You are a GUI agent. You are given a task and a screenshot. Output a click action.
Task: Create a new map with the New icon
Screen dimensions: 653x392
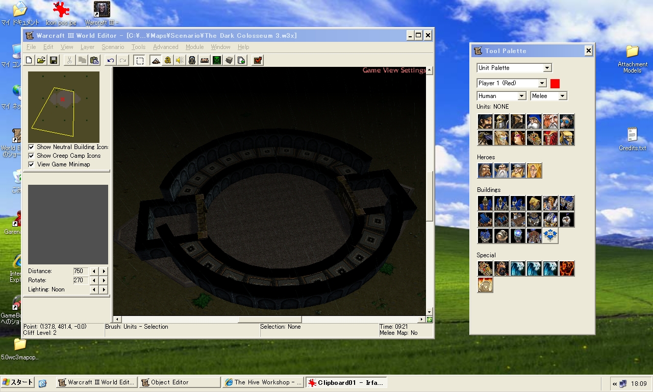coord(29,60)
